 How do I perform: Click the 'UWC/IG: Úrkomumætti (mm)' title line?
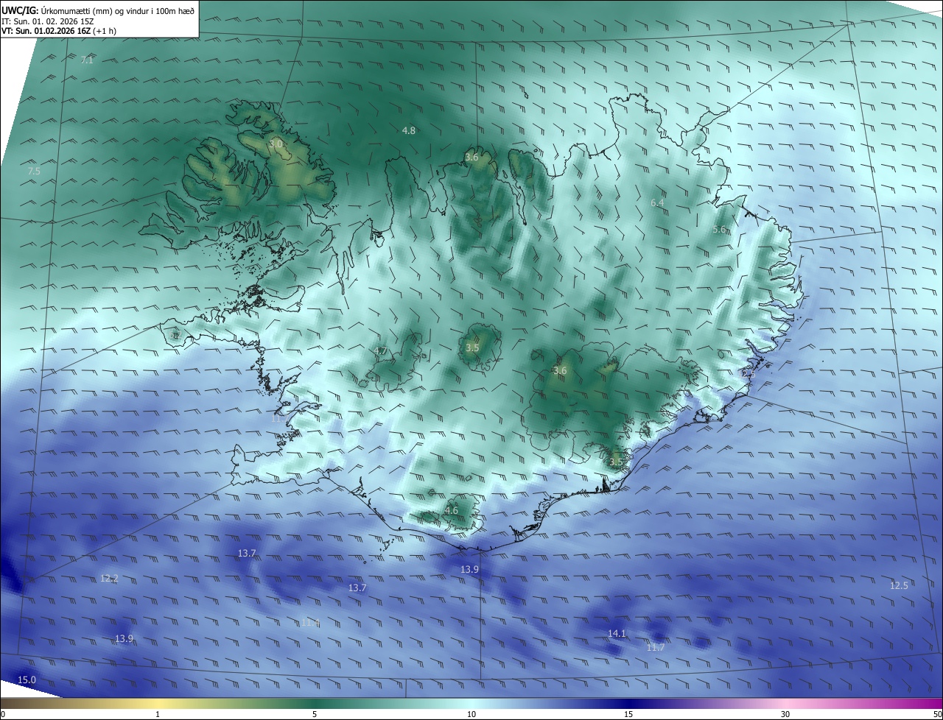(x=98, y=11)
